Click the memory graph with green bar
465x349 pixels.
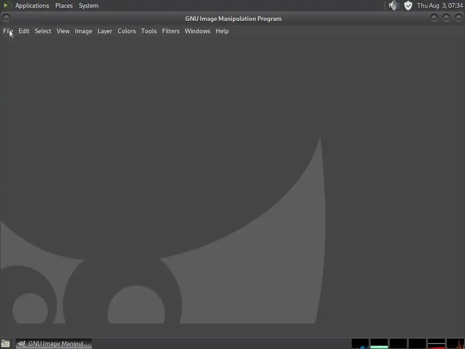pos(379,344)
